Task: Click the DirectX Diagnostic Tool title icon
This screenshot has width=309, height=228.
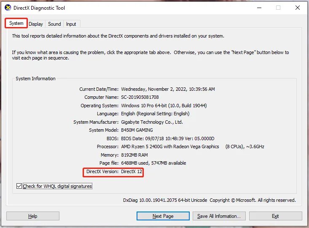Action: point(8,8)
